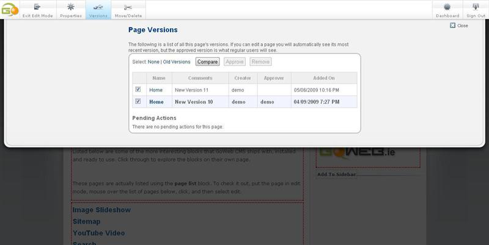
Task: Click the Sitemap page link
Action: click(86, 222)
